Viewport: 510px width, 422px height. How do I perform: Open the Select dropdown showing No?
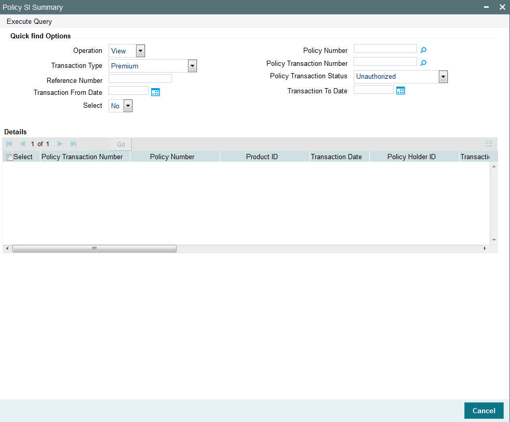pos(128,106)
